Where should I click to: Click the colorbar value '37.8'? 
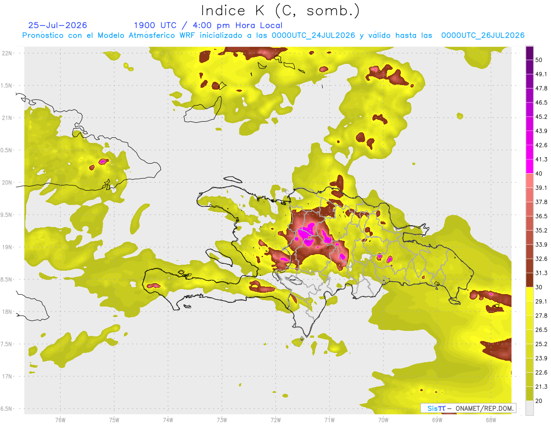pyautogui.click(x=541, y=202)
